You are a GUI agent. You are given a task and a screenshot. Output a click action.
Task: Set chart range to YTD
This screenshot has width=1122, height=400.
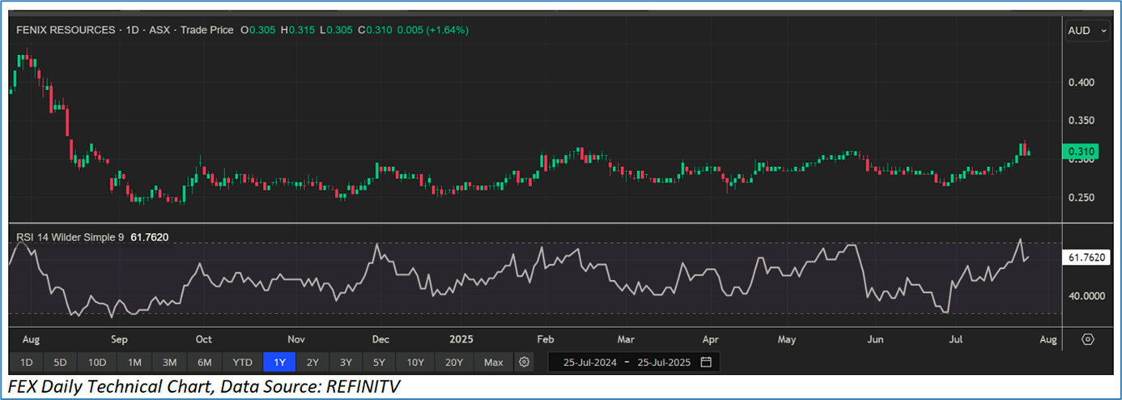click(242, 362)
